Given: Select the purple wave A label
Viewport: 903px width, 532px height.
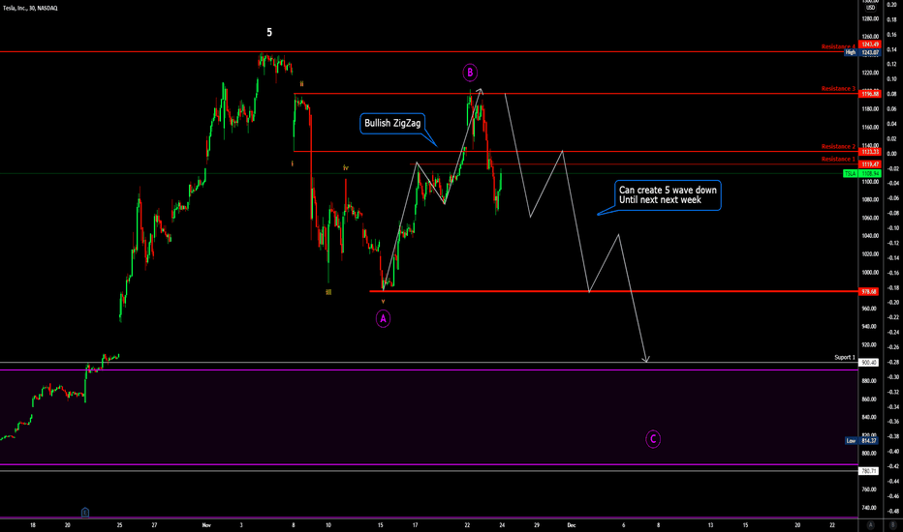Looking at the screenshot, I should click(383, 318).
